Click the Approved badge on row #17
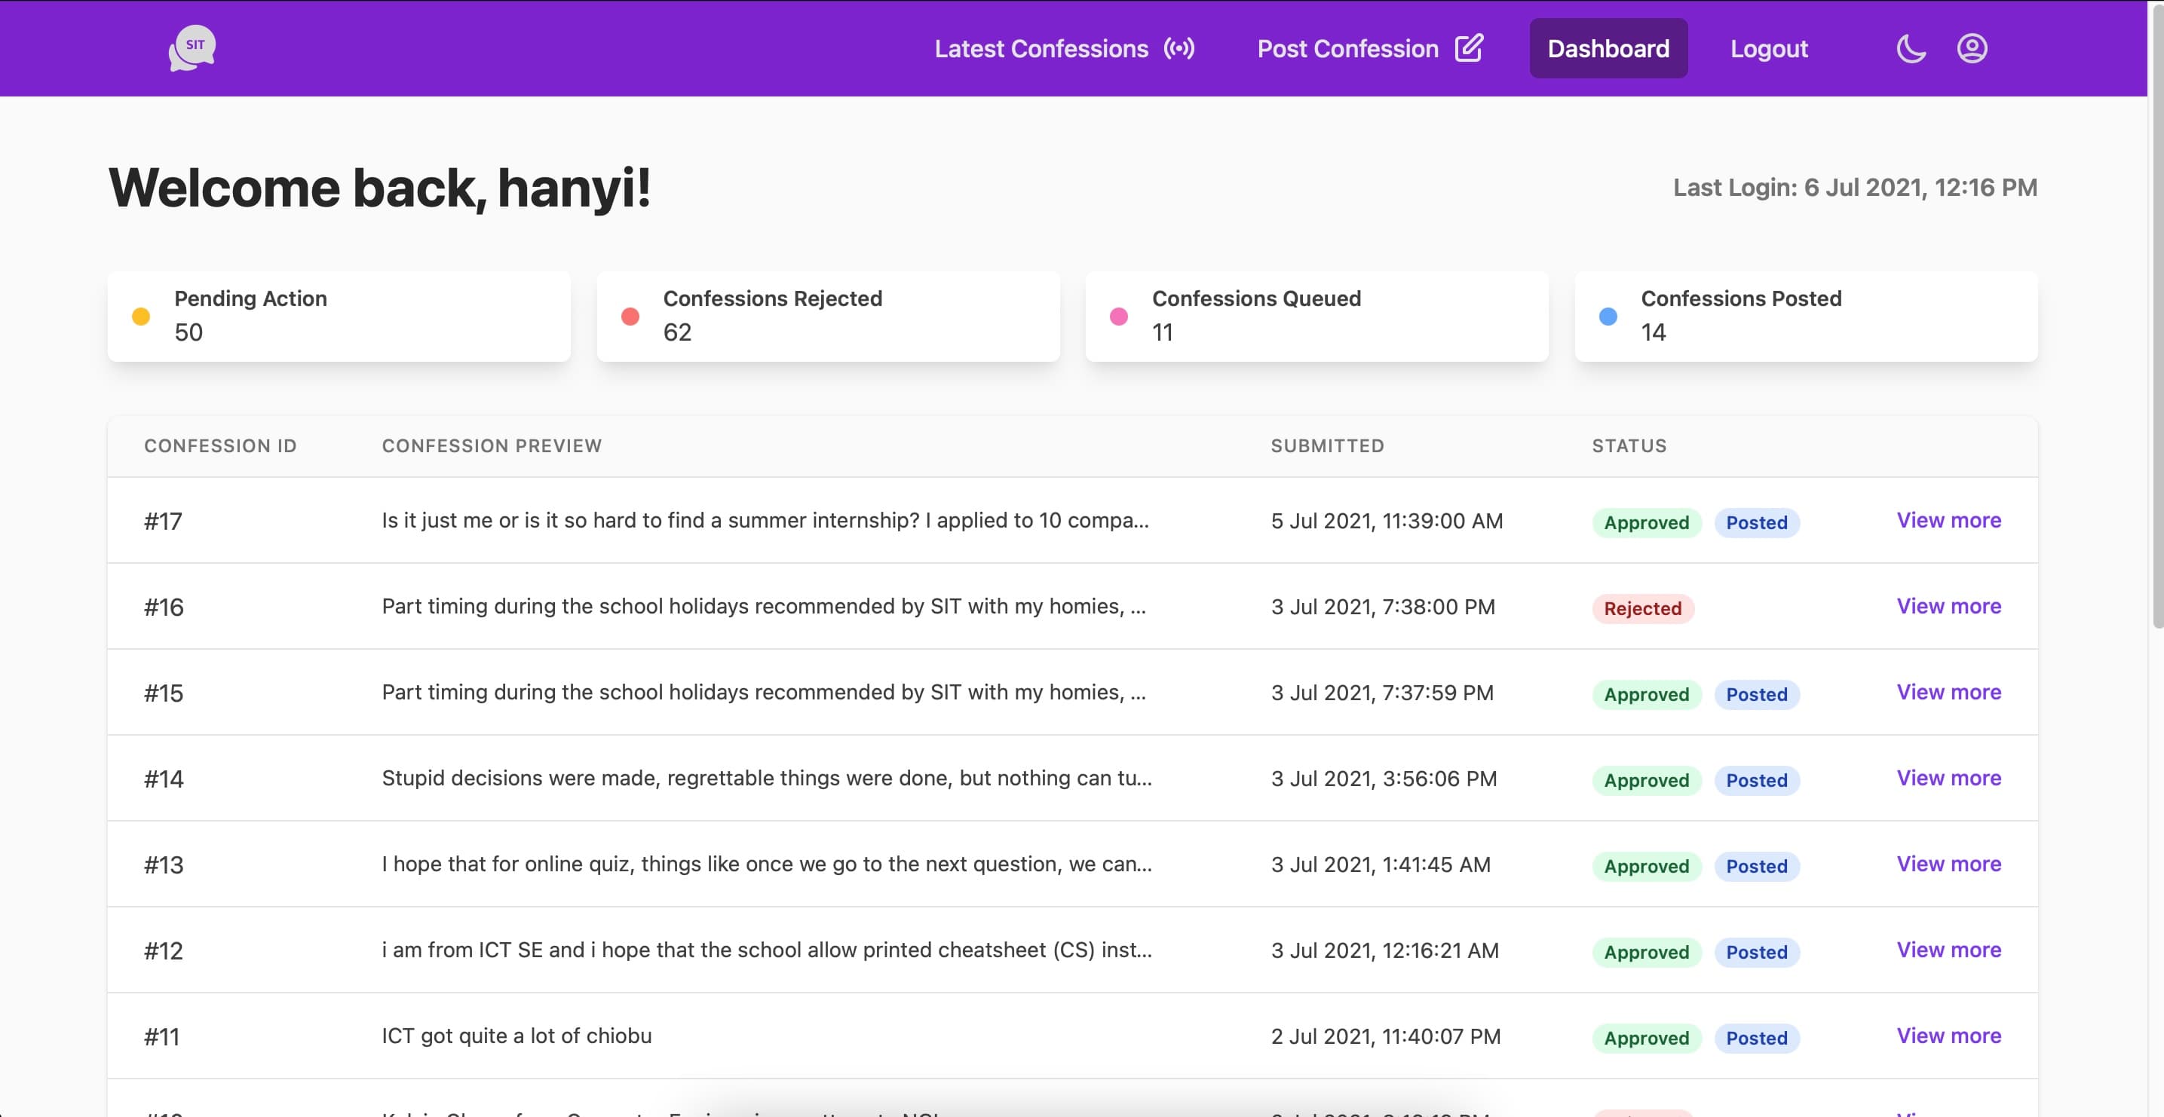 (x=1646, y=522)
